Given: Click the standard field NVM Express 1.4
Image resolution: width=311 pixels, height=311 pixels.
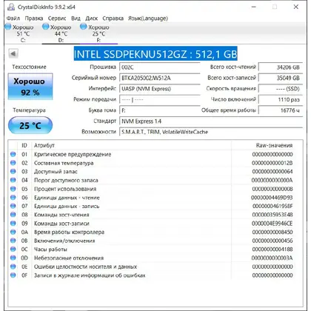Looking at the screenshot, I should (211, 121).
